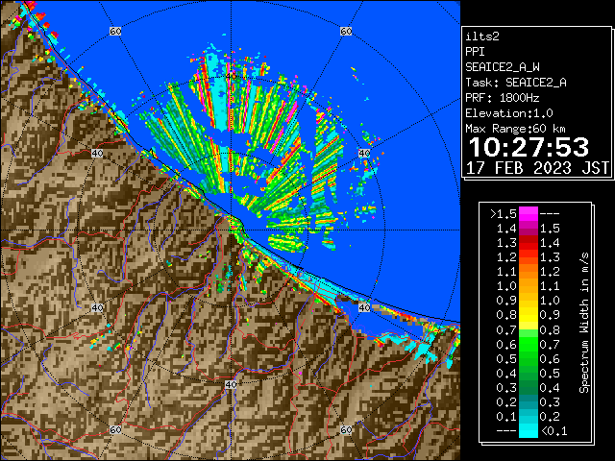Click the radar site name 'ilts2'

tap(482, 36)
